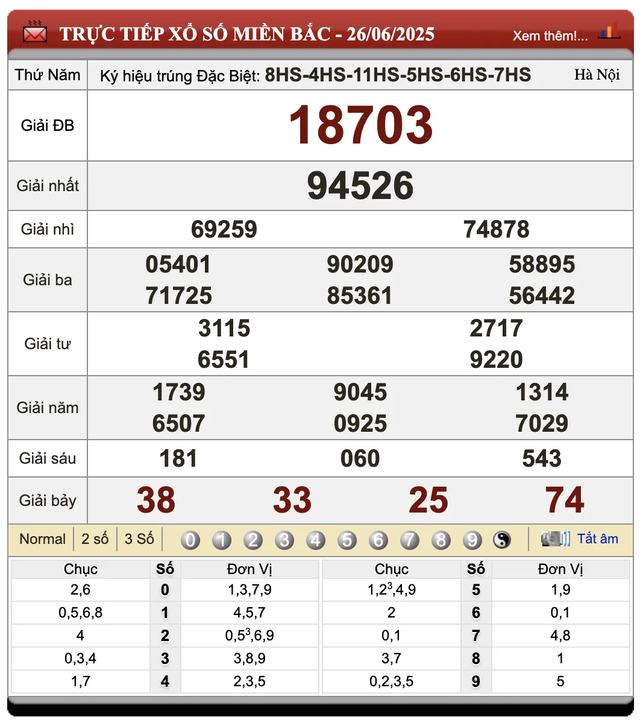The height and width of the screenshot is (720, 640).
Task: Switch to the Normal display mode
Action: coord(42,538)
